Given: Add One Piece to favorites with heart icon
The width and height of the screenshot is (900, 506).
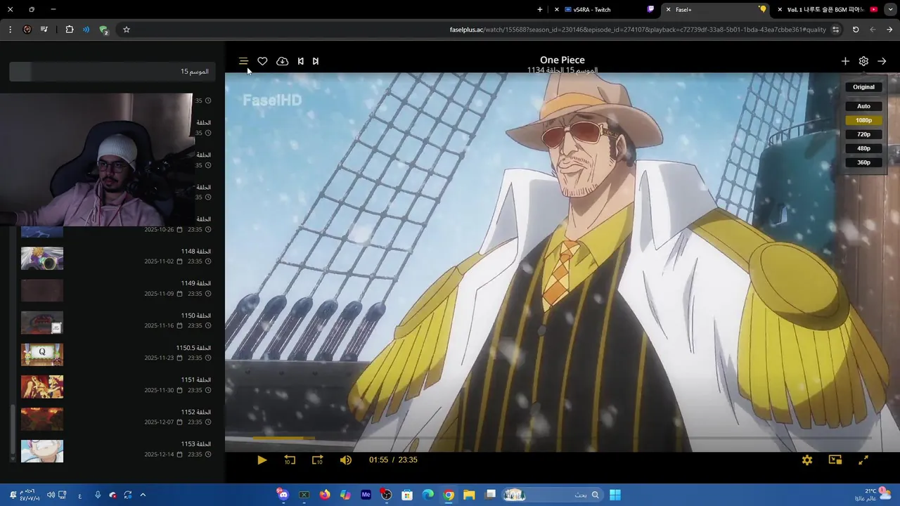Looking at the screenshot, I should 262,61.
